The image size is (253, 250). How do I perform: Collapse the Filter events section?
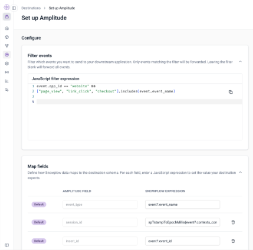pos(240,61)
